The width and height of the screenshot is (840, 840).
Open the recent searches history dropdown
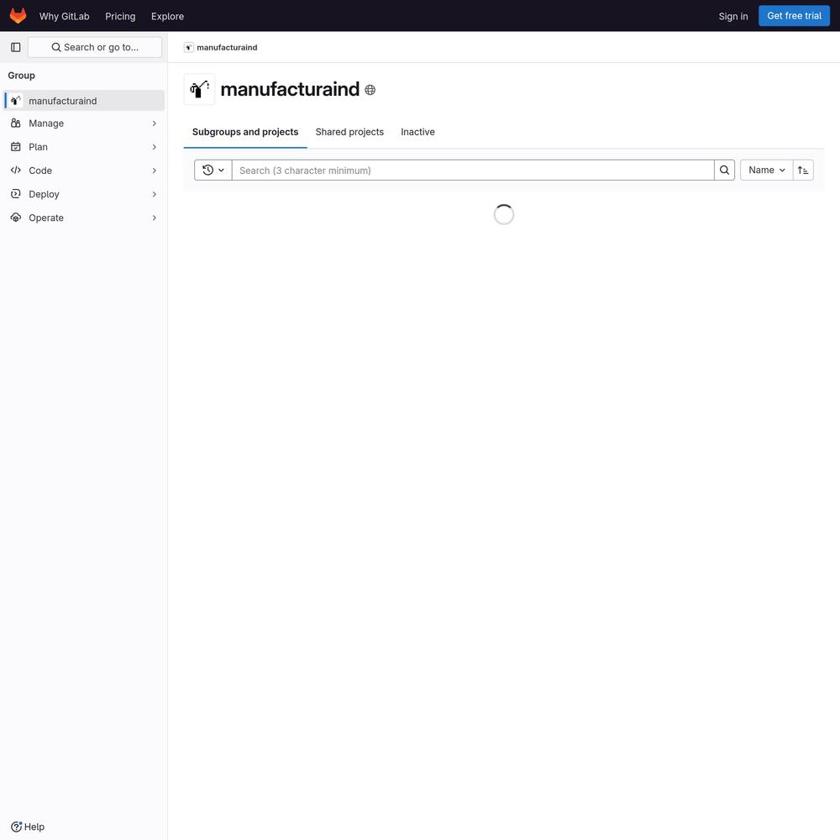pyautogui.click(x=213, y=171)
